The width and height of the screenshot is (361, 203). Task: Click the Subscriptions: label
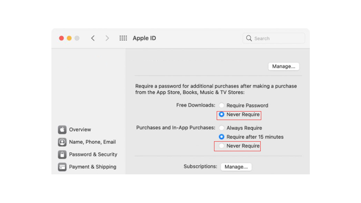200,166
